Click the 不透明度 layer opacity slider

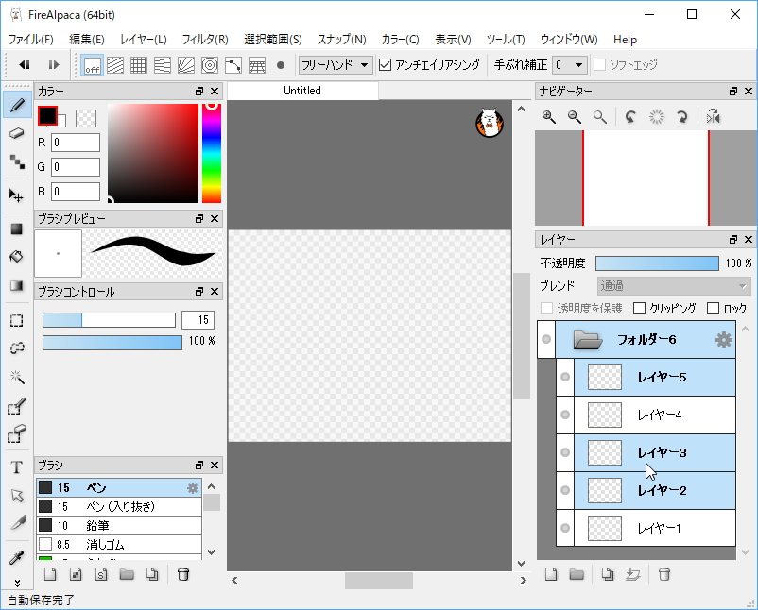(657, 263)
